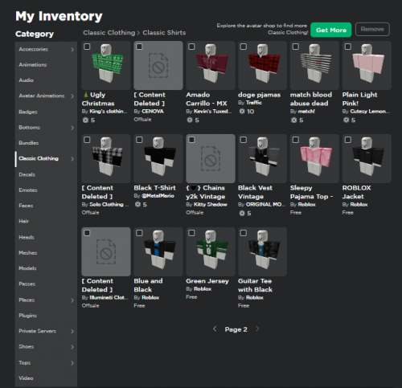Expand the Avatar Animations category arrow

(x=72, y=96)
